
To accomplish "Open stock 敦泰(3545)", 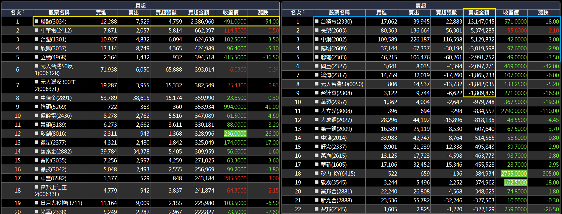I will point(334,182).
